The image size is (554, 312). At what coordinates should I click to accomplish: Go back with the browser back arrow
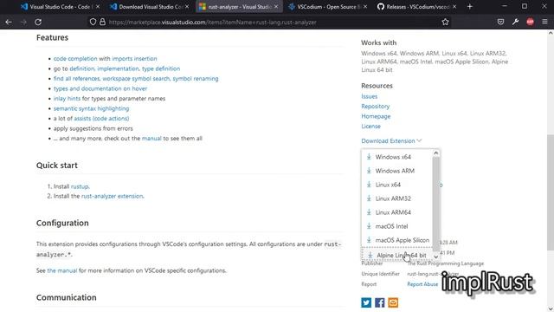tap(9, 22)
